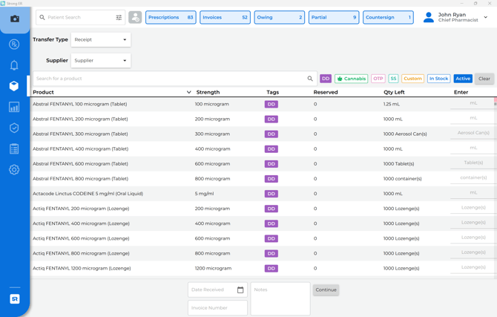Select the inventory box icon in sidebar
Viewport: 497px width, 317px height.
click(x=14, y=86)
